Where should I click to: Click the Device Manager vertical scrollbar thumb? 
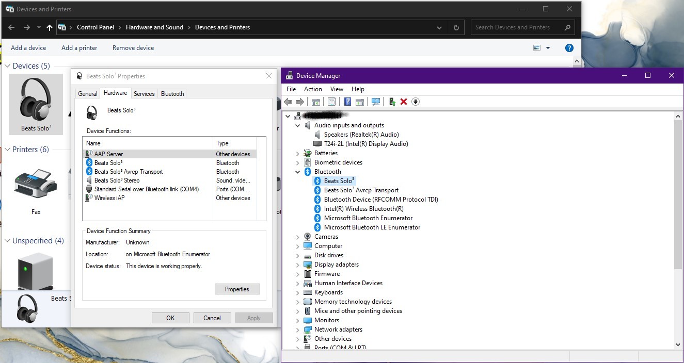point(678,195)
